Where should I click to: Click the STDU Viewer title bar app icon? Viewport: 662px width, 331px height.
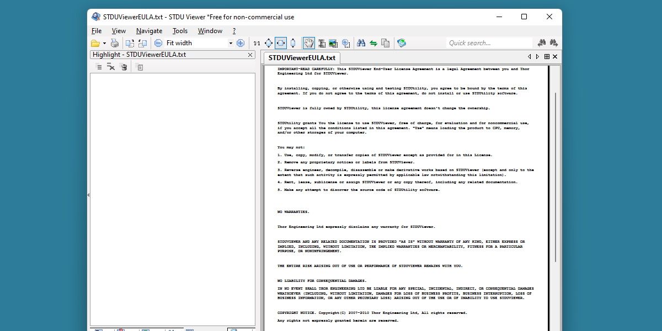96,17
